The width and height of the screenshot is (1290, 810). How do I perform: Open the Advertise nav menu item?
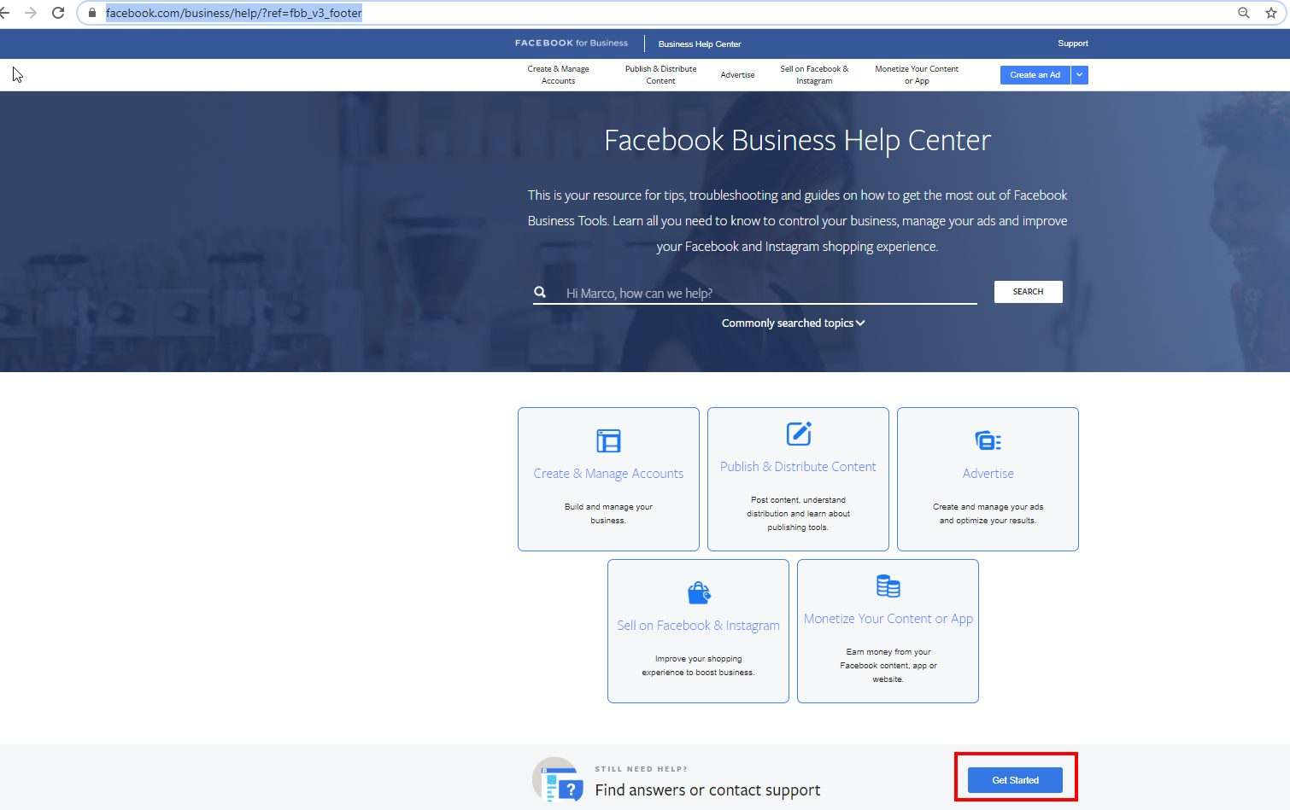point(737,75)
